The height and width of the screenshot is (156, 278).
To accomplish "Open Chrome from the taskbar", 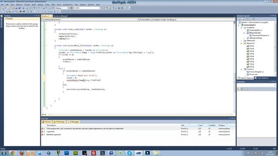I will [13, 153].
